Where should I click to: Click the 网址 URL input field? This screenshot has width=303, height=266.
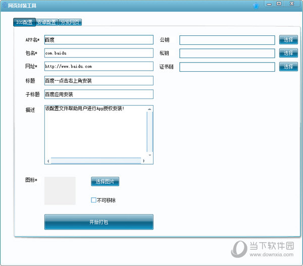(x=99, y=66)
